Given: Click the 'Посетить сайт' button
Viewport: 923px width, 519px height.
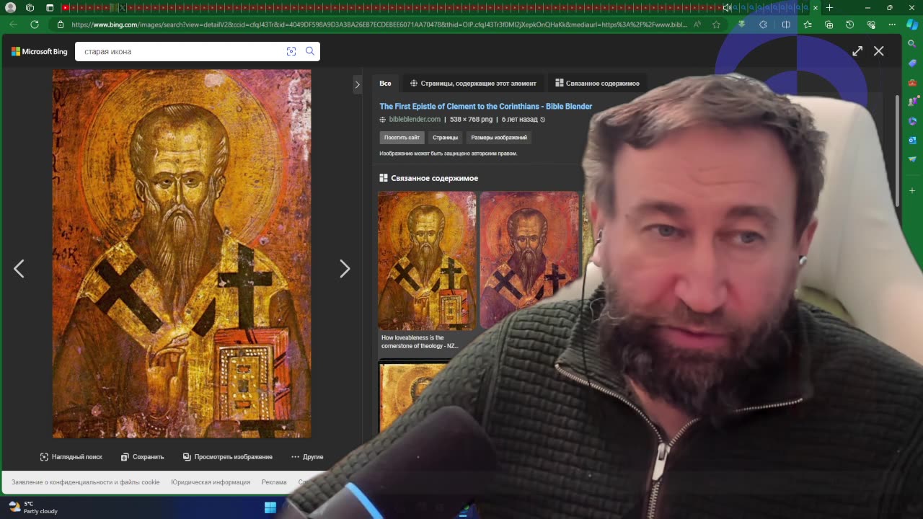Looking at the screenshot, I should (402, 137).
